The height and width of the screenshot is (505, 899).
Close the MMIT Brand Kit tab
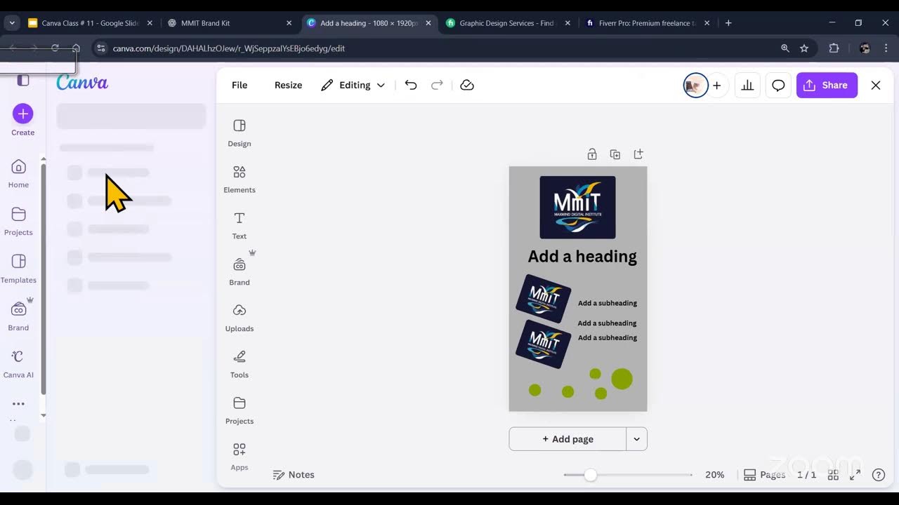tap(289, 23)
